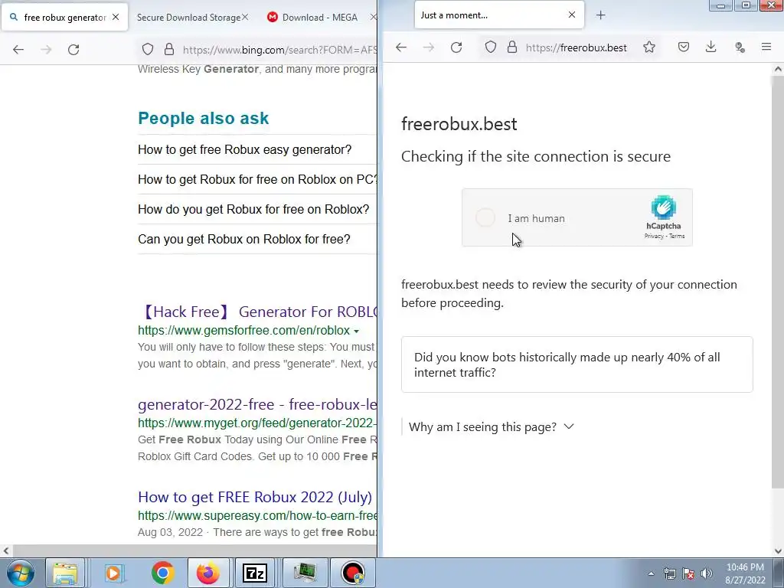Screen dimensions: 784x588
Task: Reload the Bing search page
Action: coord(73,50)
